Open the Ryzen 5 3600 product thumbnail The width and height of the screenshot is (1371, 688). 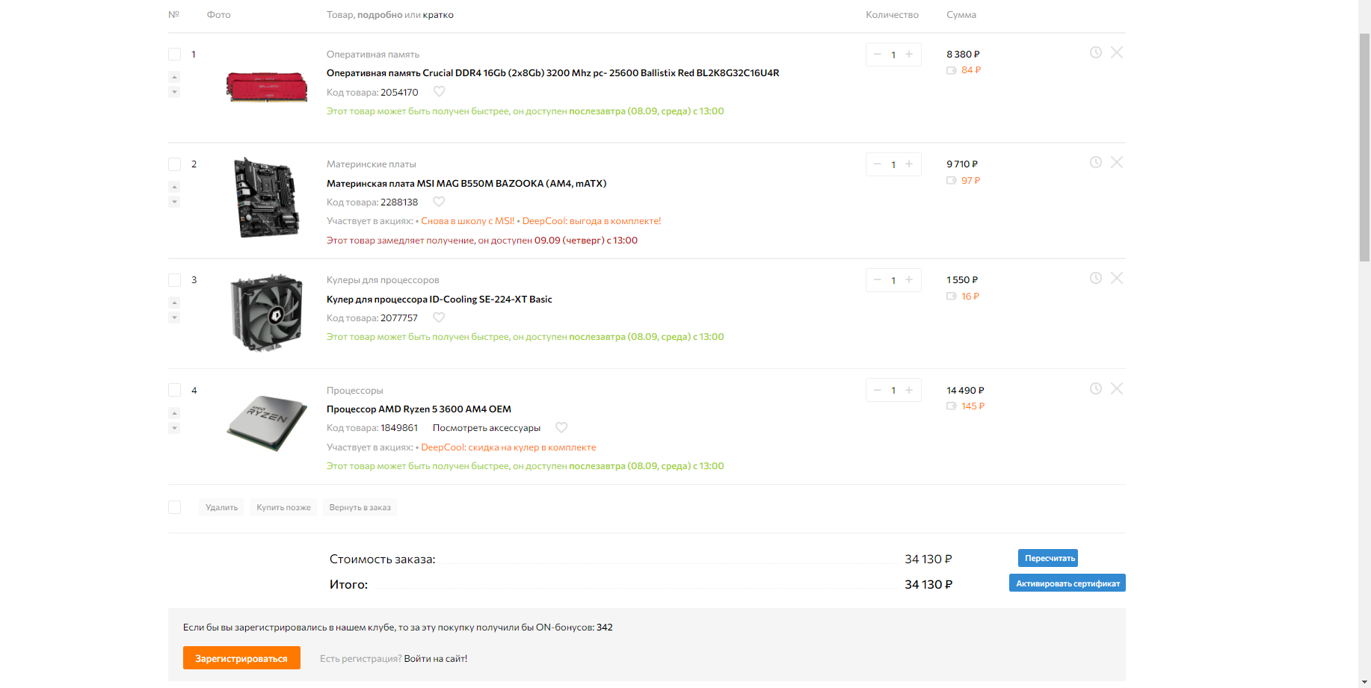click(x=267, y=423)
